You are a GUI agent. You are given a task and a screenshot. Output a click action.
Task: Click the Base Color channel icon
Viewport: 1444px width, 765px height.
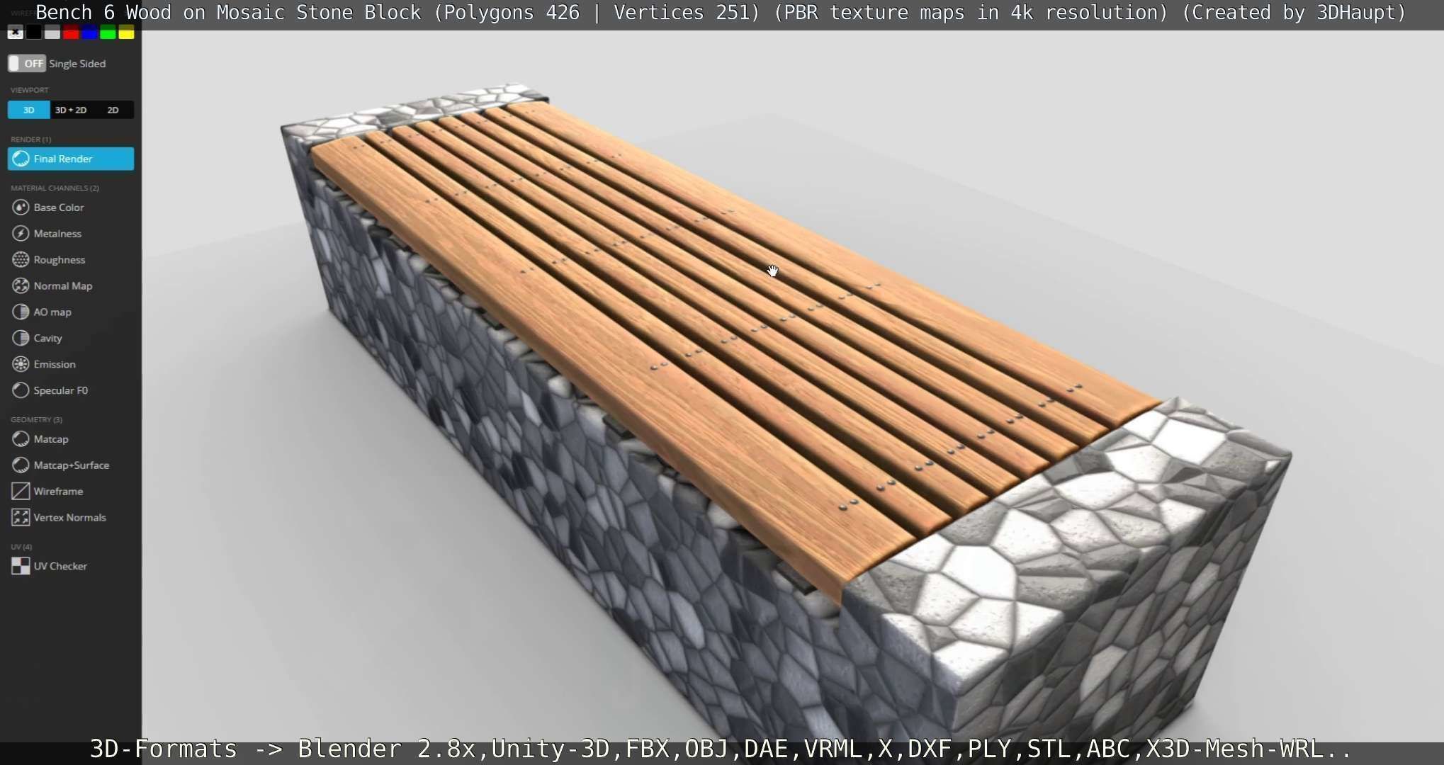(21, 208)
